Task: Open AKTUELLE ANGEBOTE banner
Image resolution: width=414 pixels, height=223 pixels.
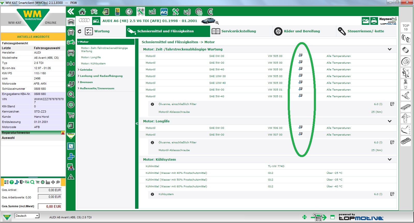Action: pos(33,37)
